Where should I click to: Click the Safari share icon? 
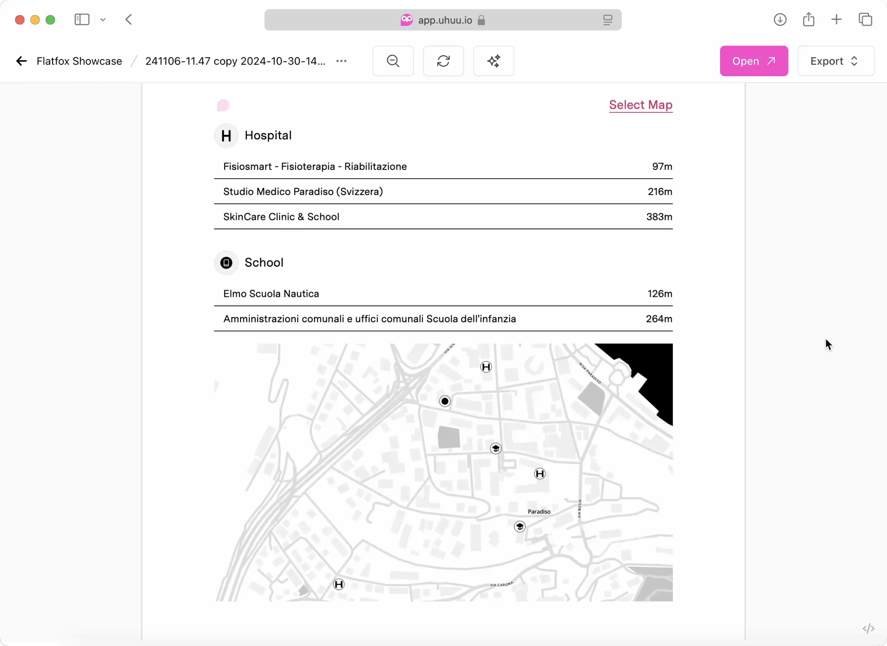click(808, 19)
